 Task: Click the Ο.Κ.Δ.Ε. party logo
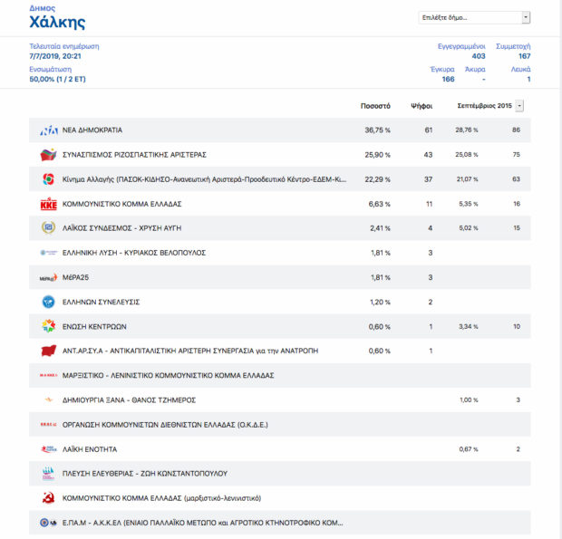point(48,425)
